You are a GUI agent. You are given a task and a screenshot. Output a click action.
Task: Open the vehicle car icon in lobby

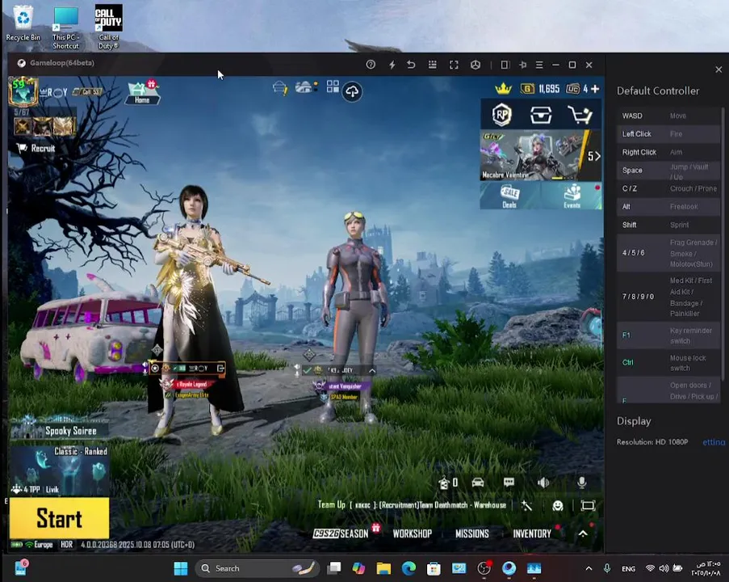tap(478, 483)
